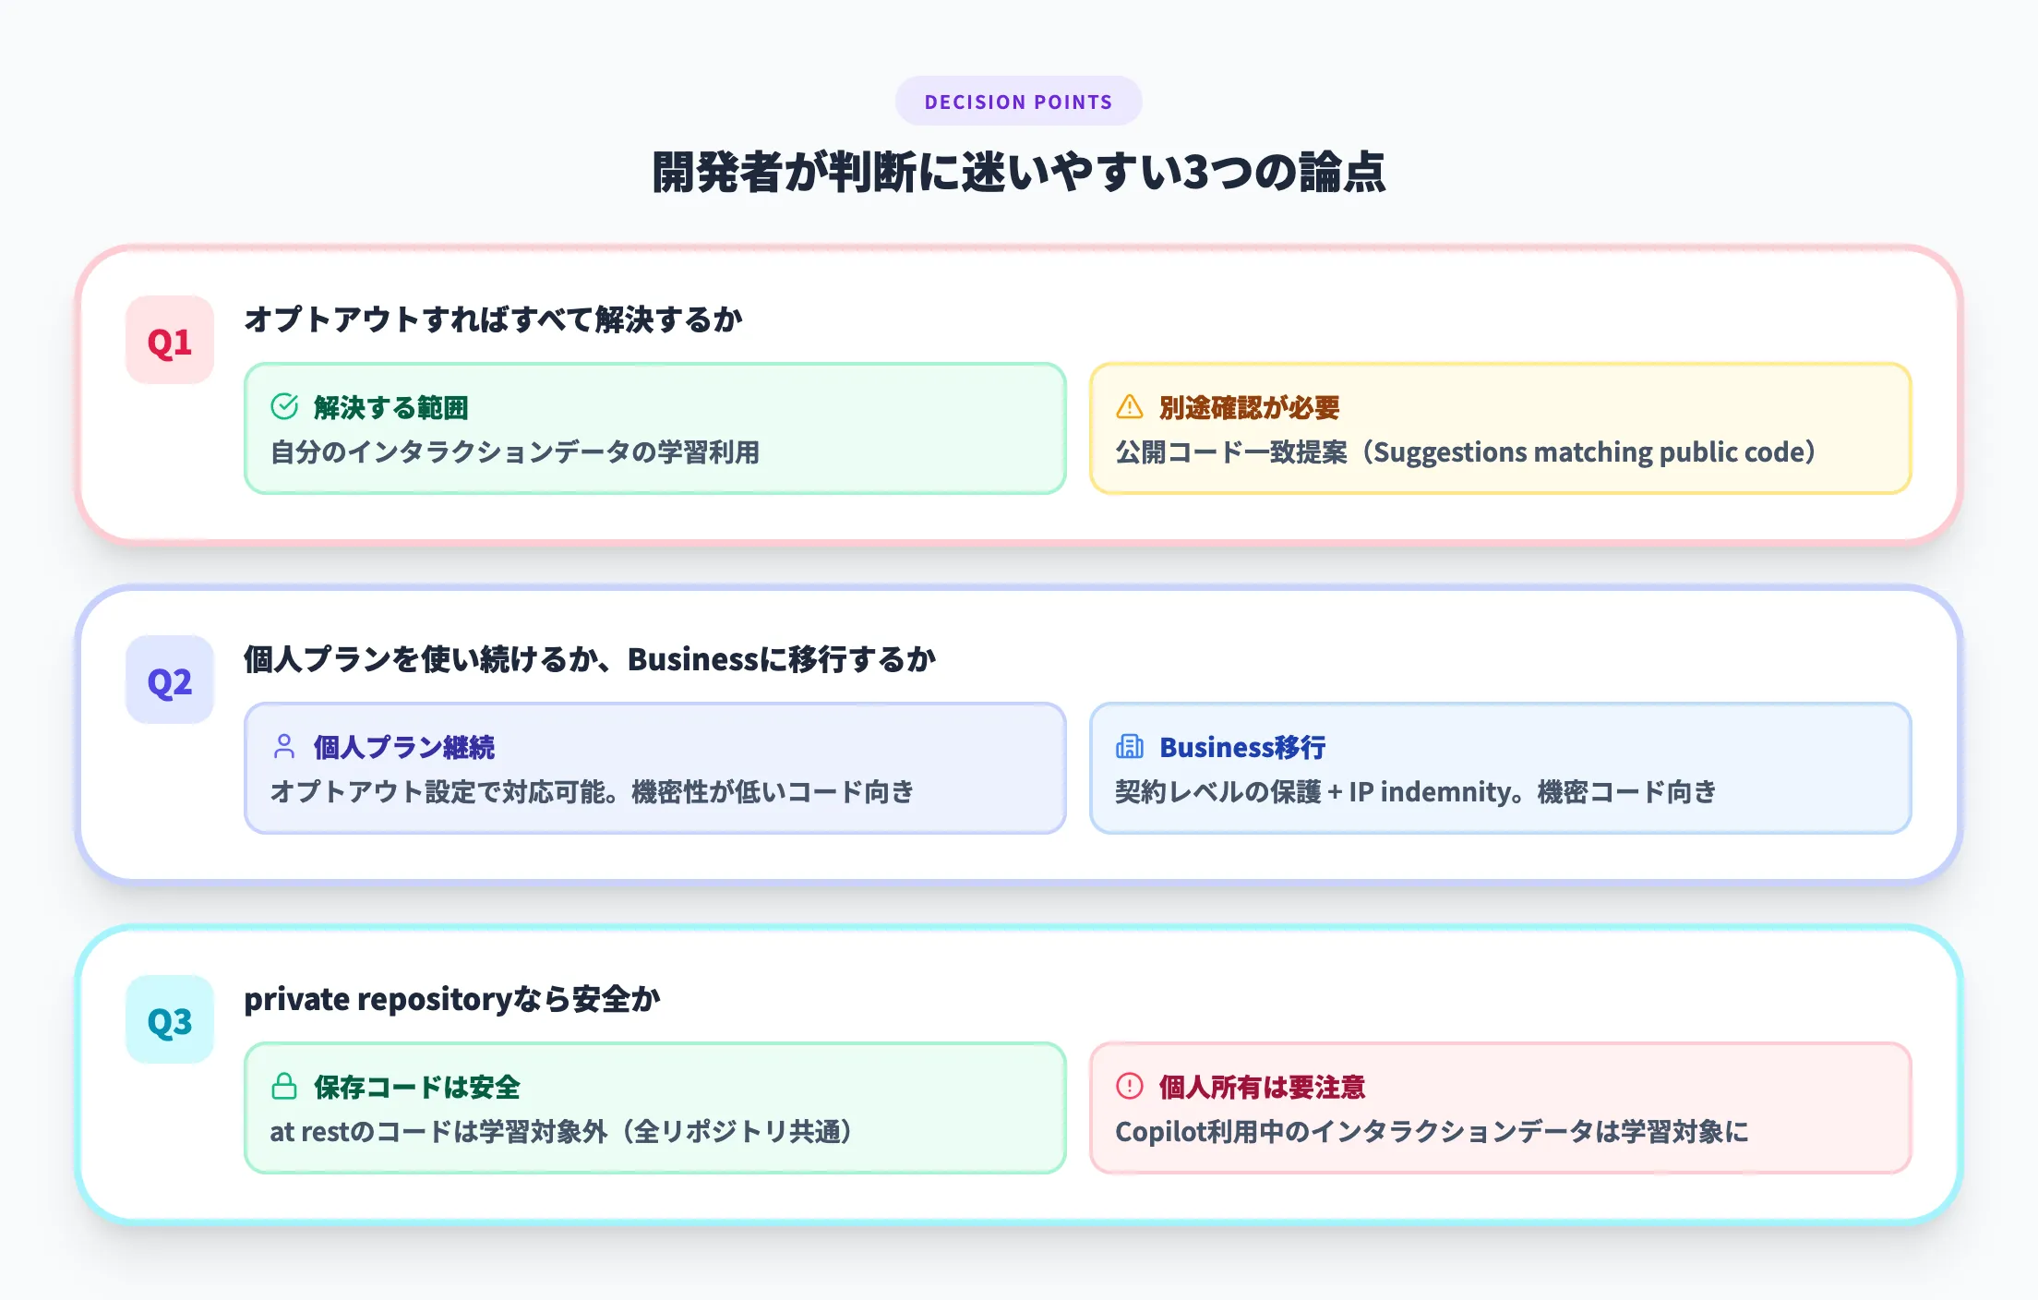
Task: Select the 解決する範囲 green card
Action: point(657,427)
